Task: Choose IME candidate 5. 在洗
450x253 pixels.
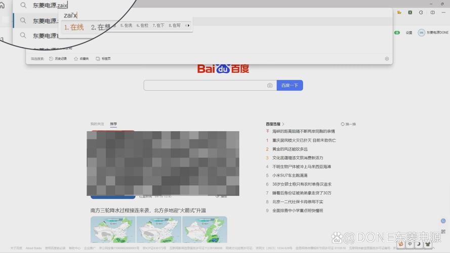Action: [x=126, y=25]
